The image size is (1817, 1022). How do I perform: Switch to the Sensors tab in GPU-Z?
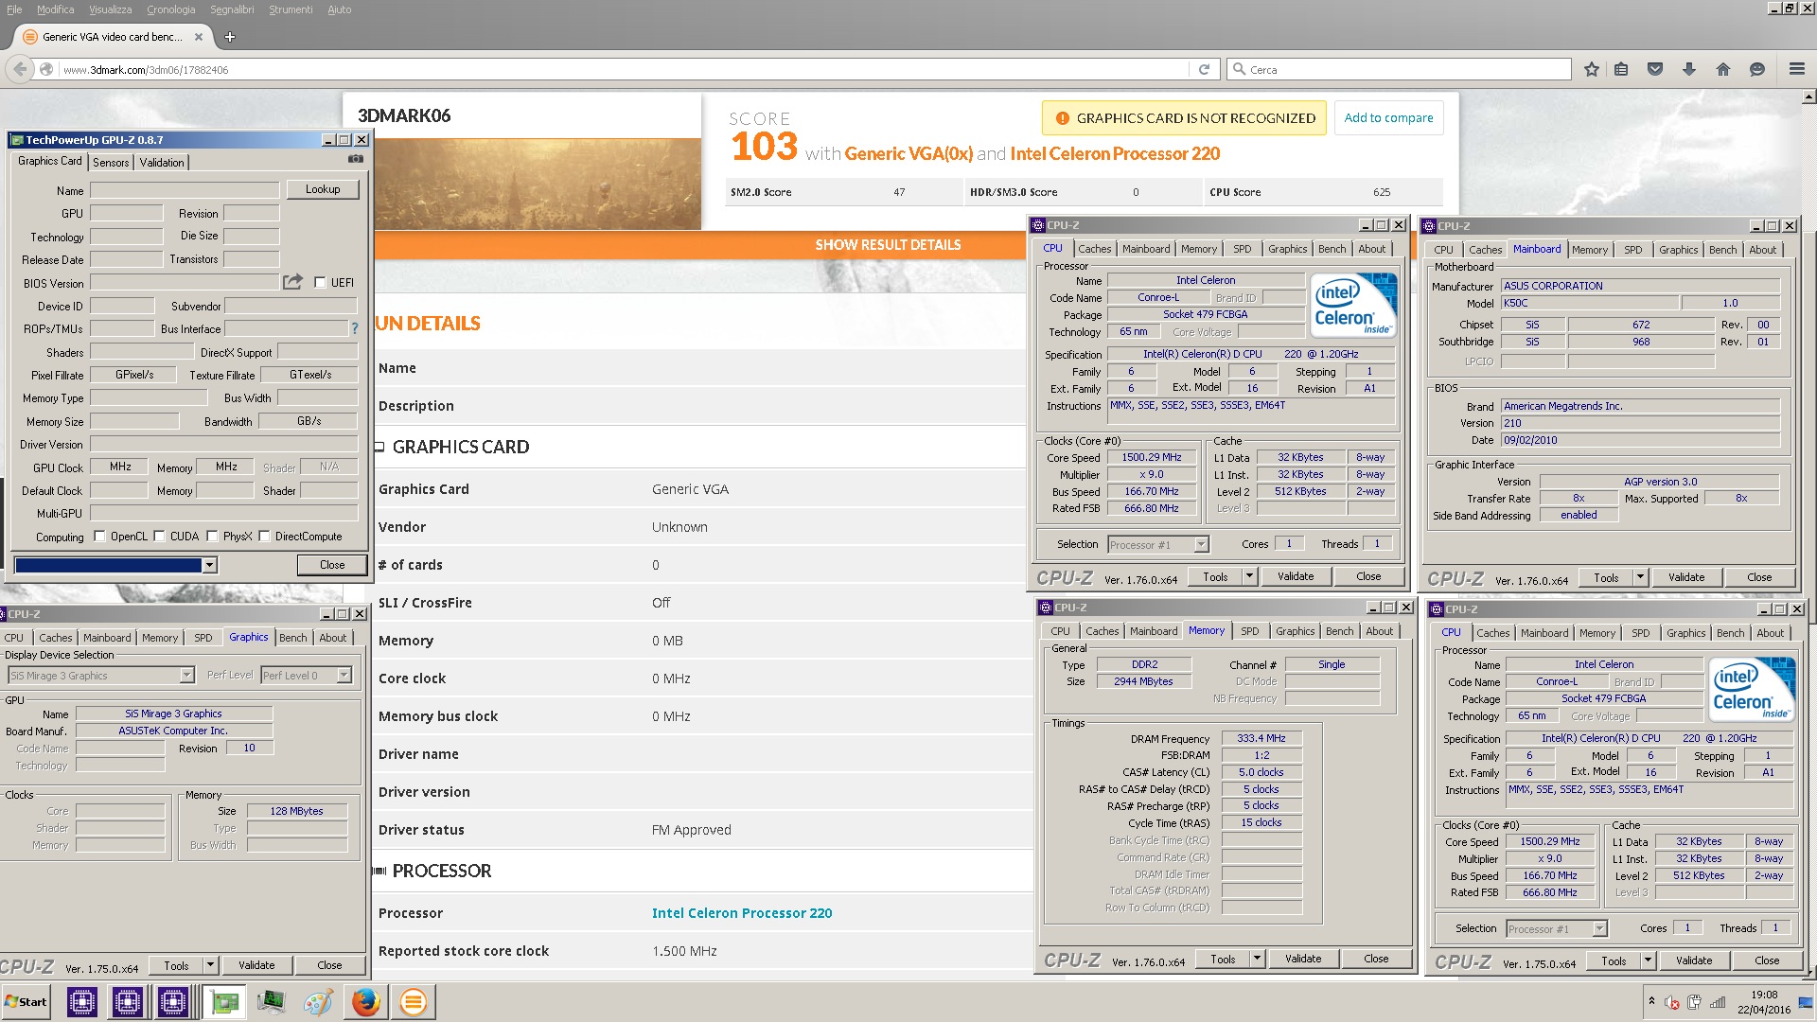tap(111, 162)
